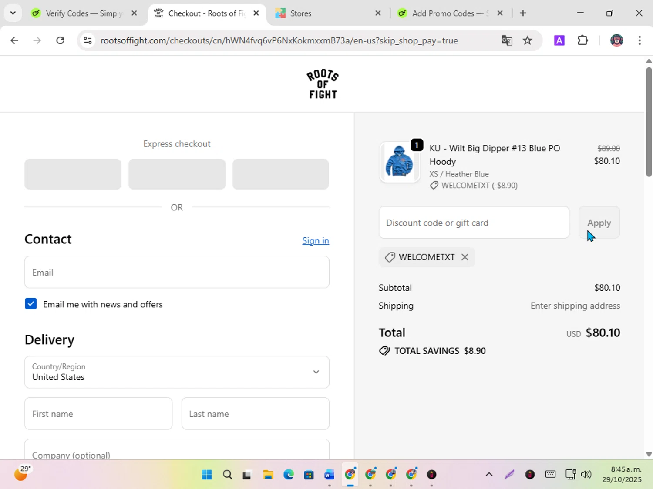Click the Total $80.10 amount
The width and height of the screenshot is (653, 489).
[x=603, y=333]
